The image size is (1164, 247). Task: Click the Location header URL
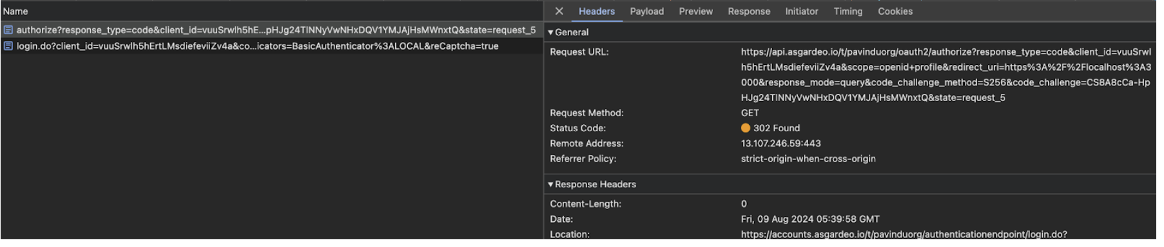point(904,234)
